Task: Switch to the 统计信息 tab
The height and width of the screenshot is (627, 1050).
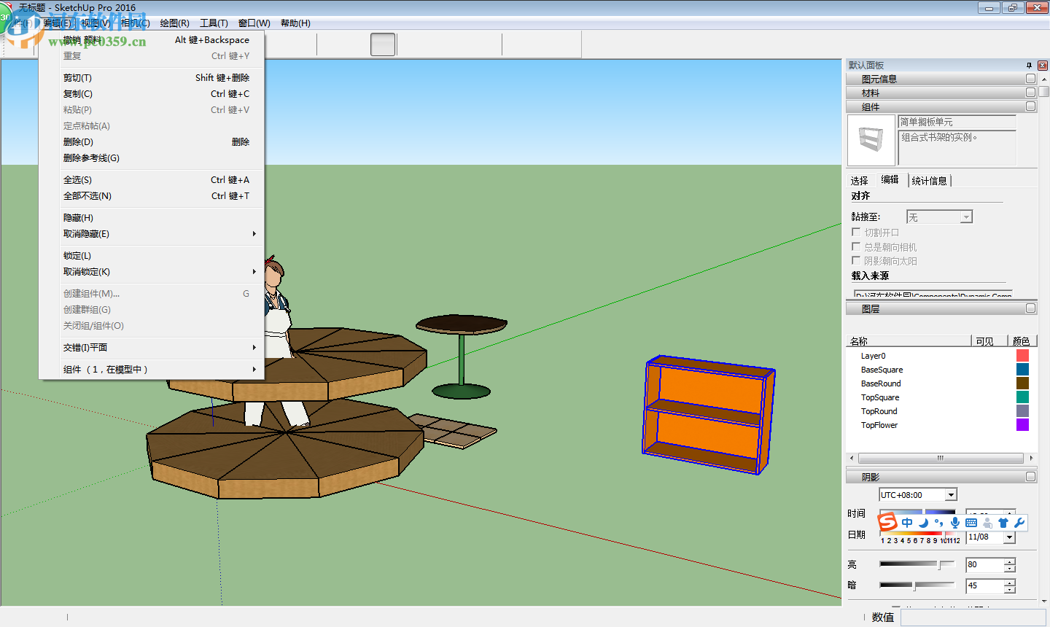Action: pos(930,180)
